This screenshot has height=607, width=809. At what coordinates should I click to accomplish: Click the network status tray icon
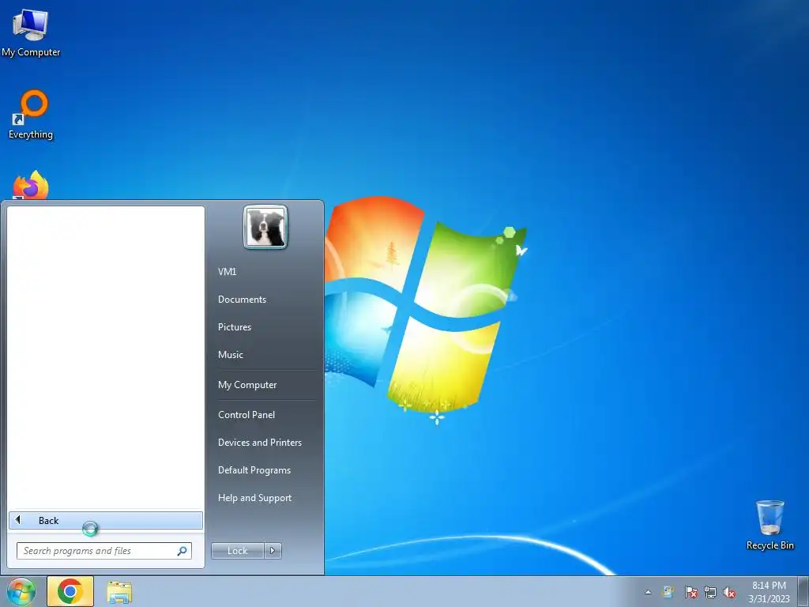point(710,592)
